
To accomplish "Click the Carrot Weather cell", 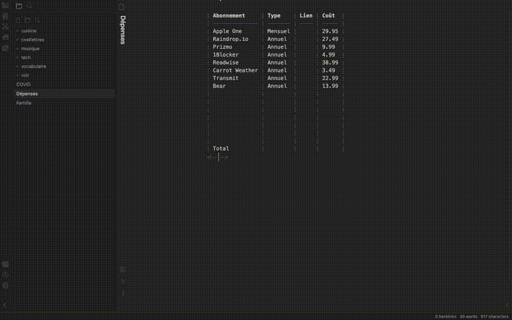I will pos(235,70).
